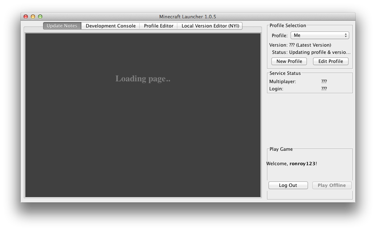Click the 'Version: ??? (Latest Version)' text
The height and width of the screenshot is (231, 376).
tap(300, 45)
